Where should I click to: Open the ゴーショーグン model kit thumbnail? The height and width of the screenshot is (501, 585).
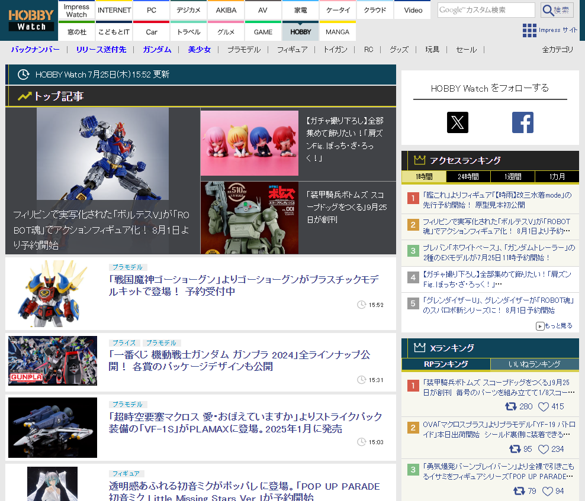tap(53, 294)
